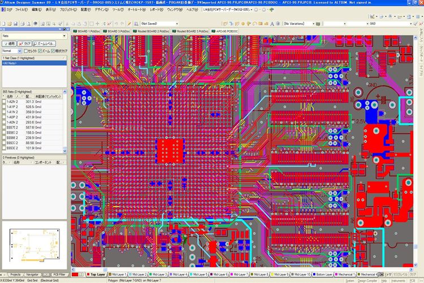The height and width of the screenshot is (283, 424).
Task: Toggle the ズーム checkbox
Action: click(x=40, y=51)
